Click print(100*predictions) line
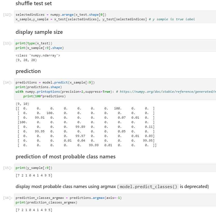The height and width of the screenshot is (214, 216). [x=44, y=96]
